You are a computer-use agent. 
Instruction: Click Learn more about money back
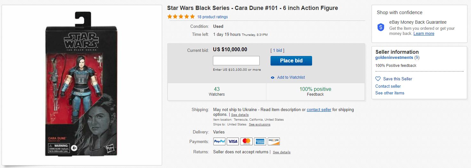424,34
